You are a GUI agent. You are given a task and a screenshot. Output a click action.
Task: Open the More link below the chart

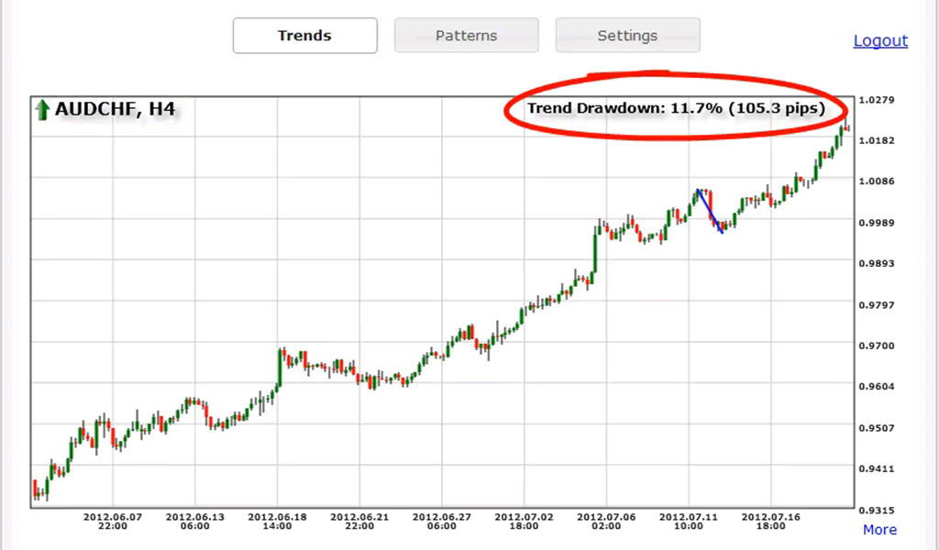tap(878, 530)
